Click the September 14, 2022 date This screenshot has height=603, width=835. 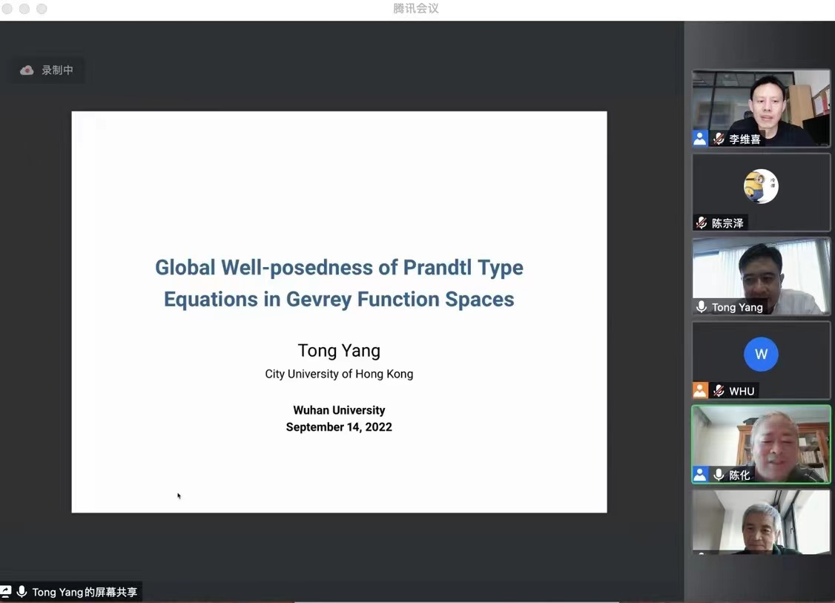click(339, 427)
